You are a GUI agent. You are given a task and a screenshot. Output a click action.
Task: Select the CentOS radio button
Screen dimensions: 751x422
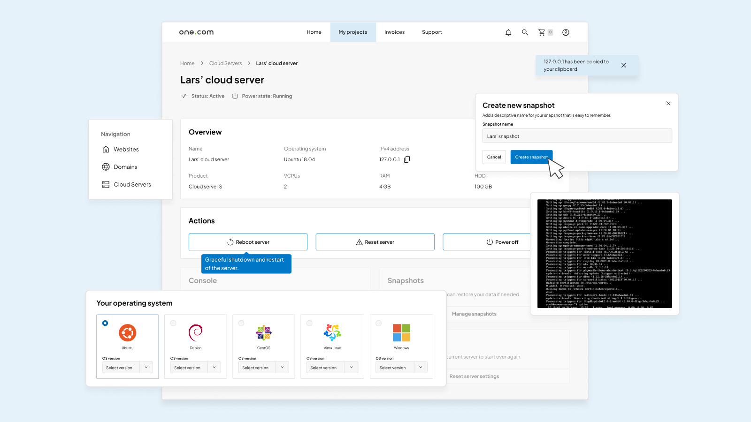coord(241,323)
